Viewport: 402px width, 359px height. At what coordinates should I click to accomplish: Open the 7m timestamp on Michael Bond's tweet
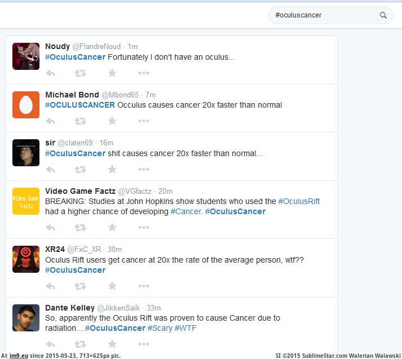click(x=151, y=95)
